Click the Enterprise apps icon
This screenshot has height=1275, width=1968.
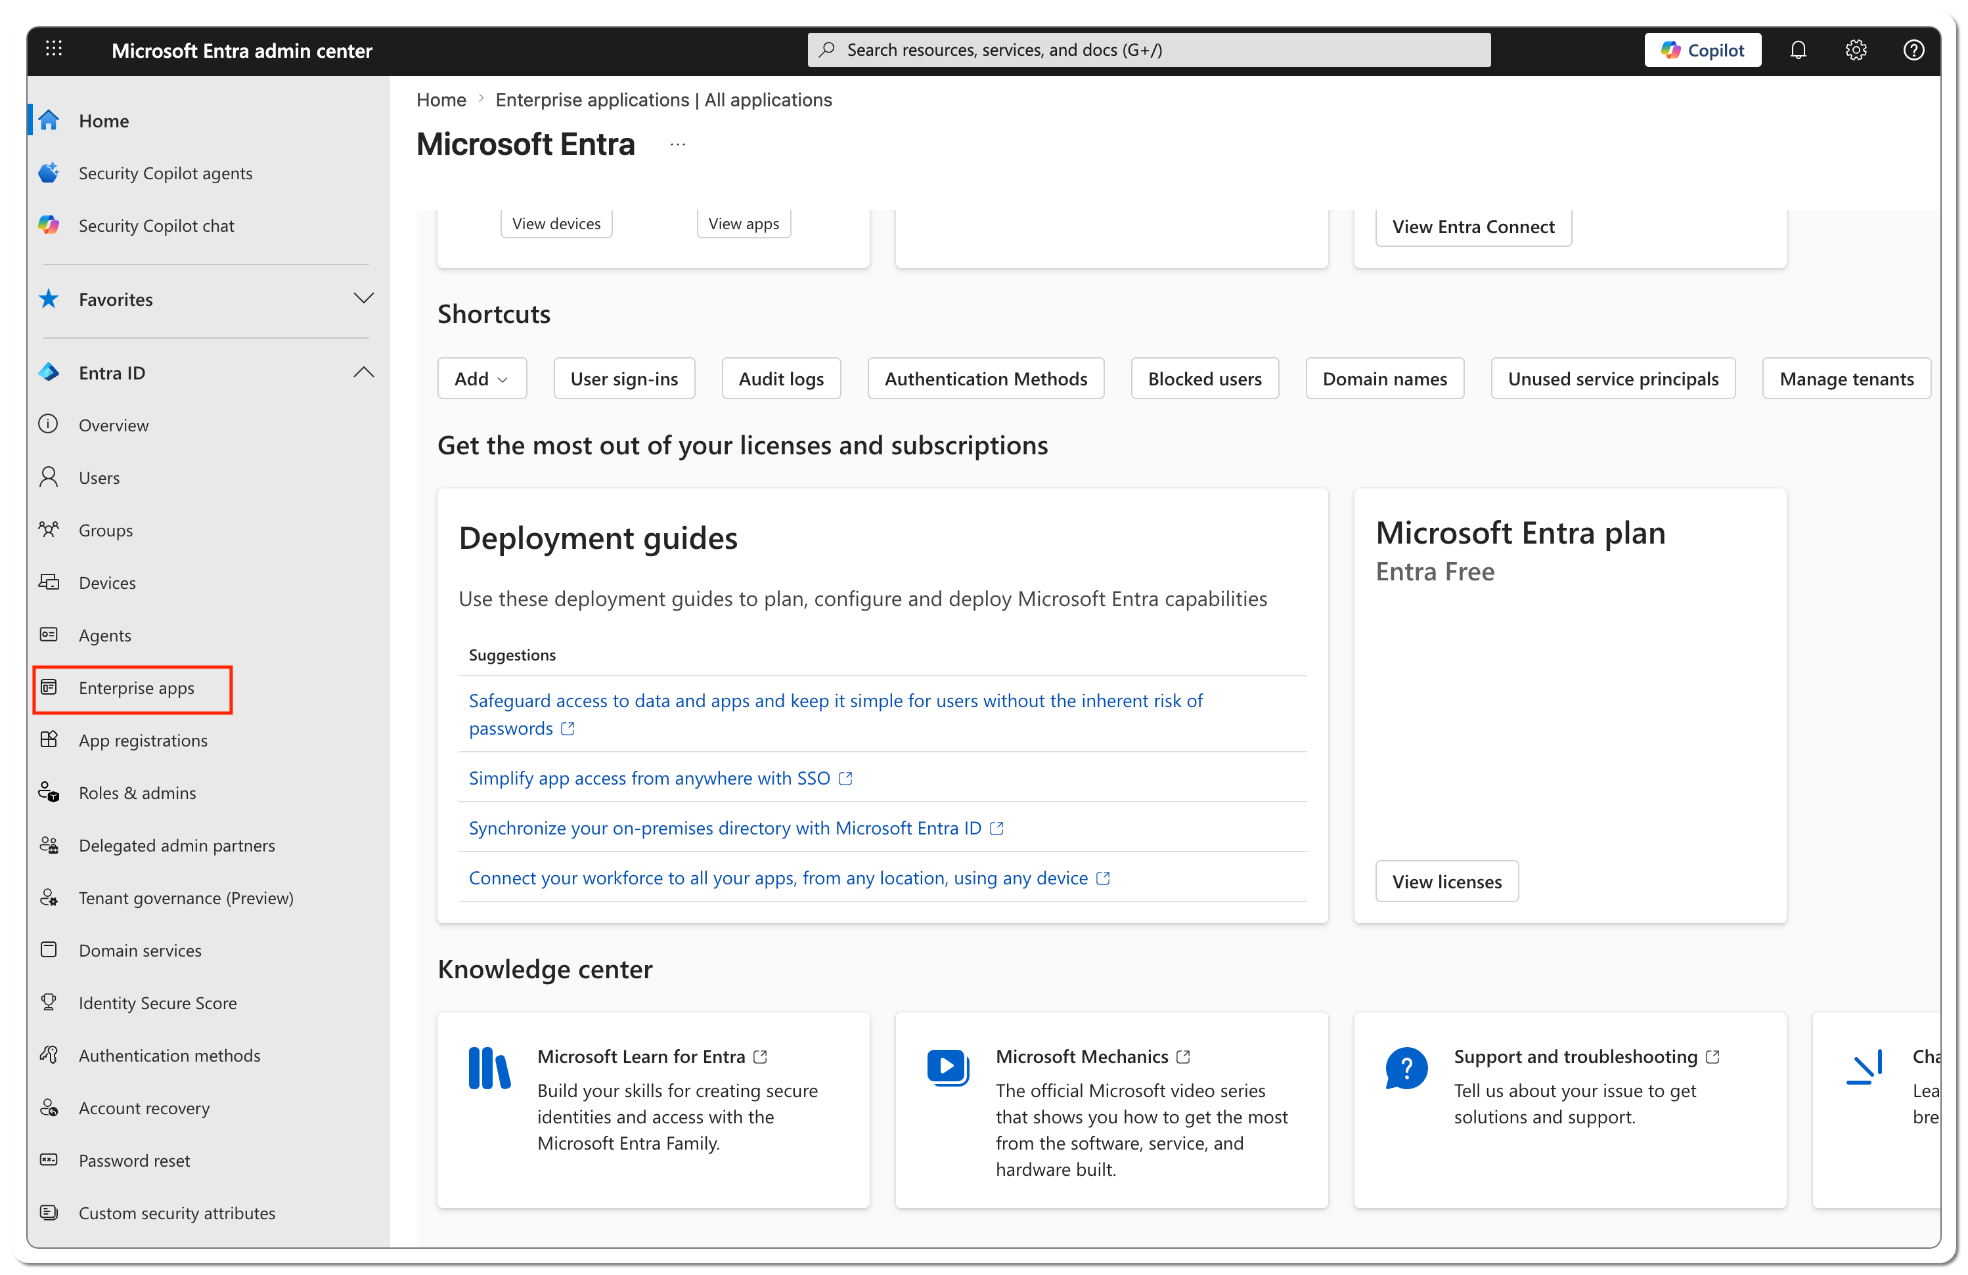click(49, 687)
